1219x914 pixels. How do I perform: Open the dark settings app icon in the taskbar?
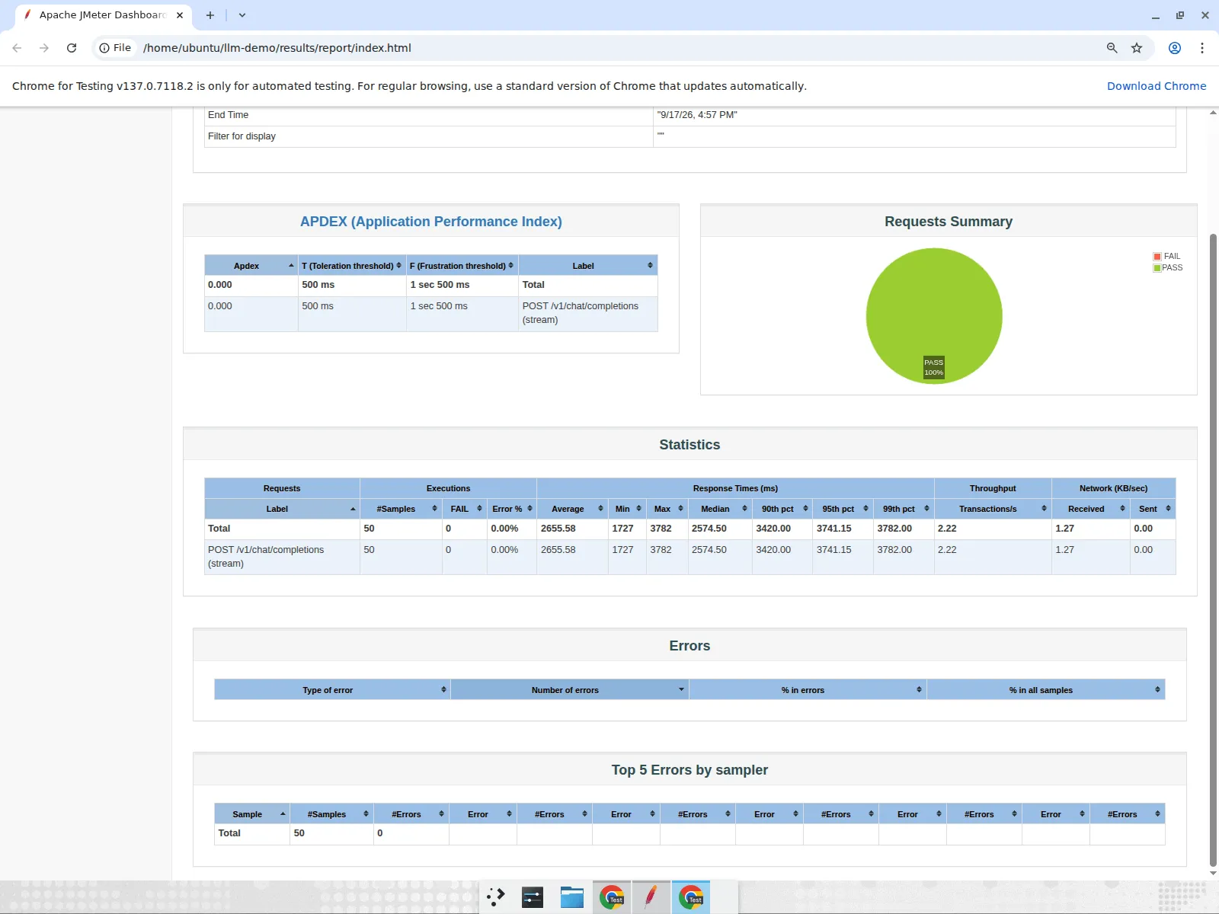pos(532,897)
